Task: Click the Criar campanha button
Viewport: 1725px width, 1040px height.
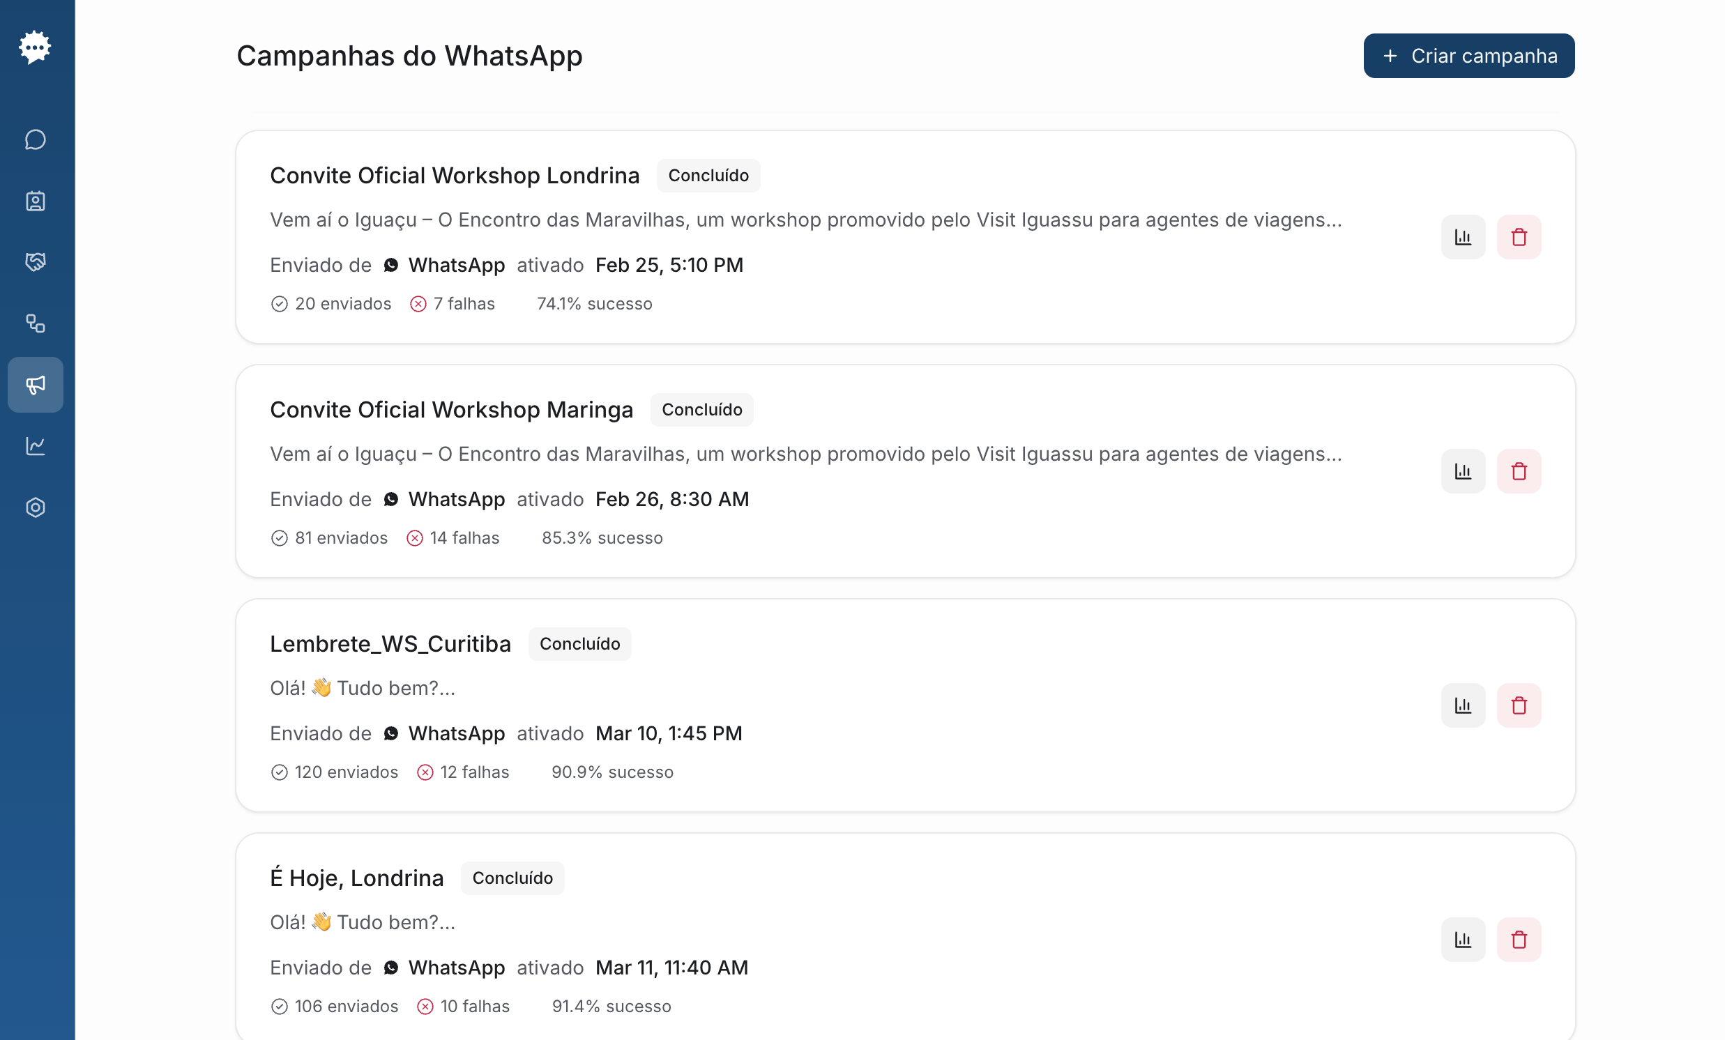Action: click(x=1468, y=55)
